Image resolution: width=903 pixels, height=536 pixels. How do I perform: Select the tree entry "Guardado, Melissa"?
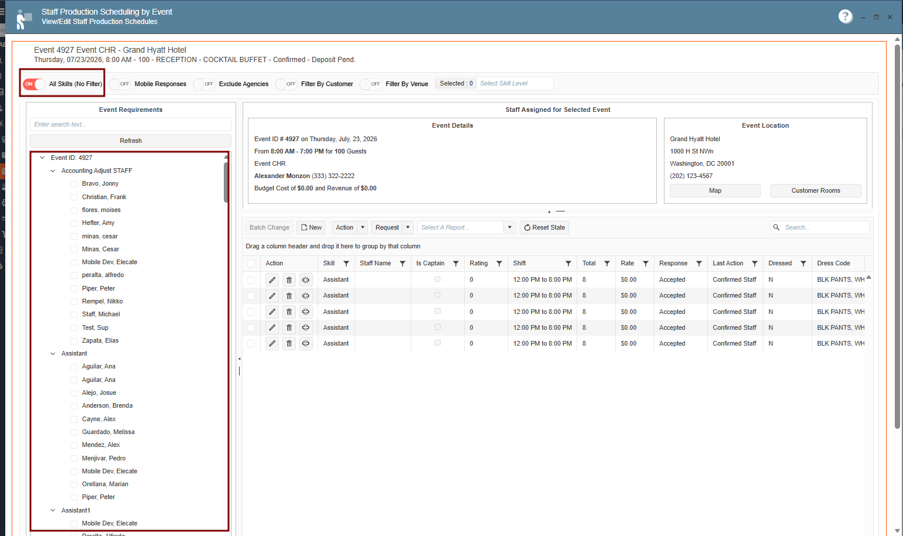point(108,432)
